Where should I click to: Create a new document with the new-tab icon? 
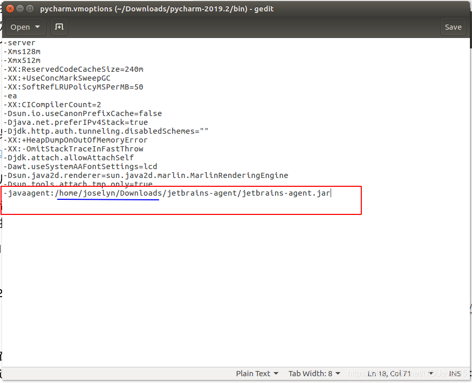point(59,27)
